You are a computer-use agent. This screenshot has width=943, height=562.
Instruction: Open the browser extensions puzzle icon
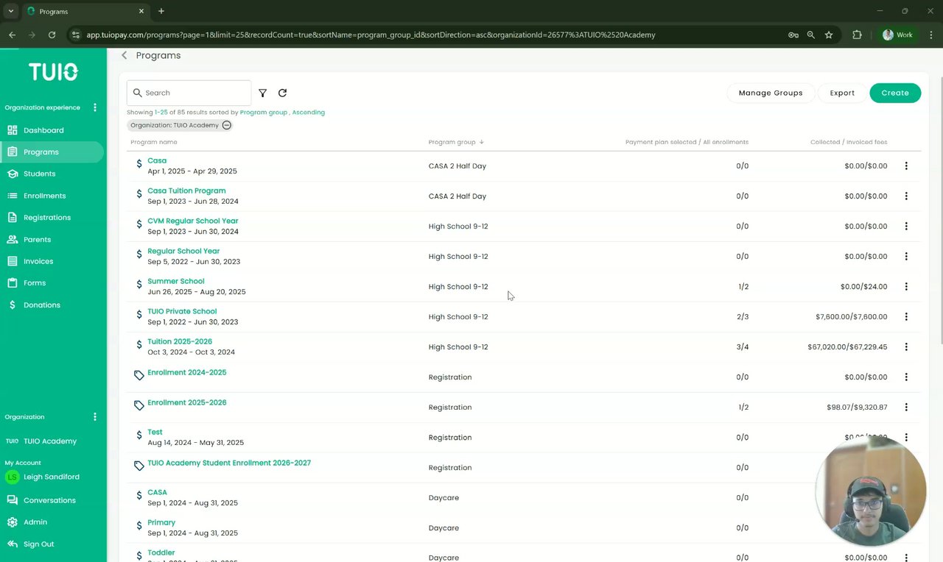(857, 35)
